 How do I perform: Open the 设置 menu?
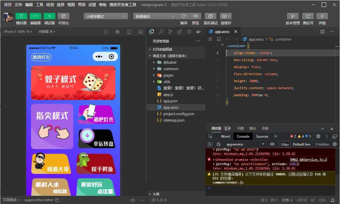click(92, 5)
